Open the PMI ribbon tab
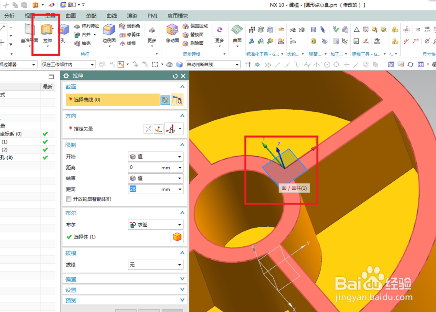436x312 pixels. click(152, 16)
